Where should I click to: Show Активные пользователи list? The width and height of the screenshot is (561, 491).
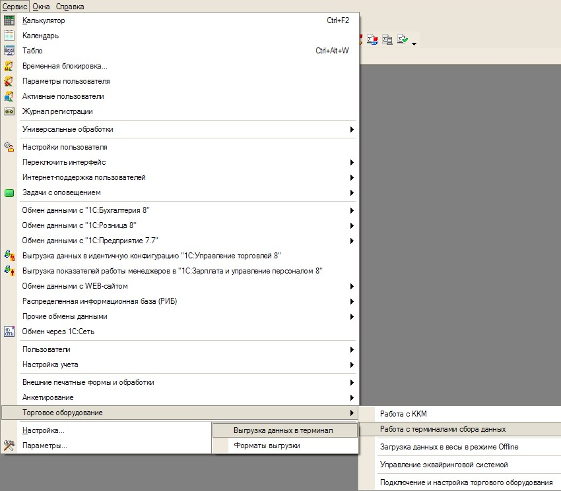coord(180,96)
